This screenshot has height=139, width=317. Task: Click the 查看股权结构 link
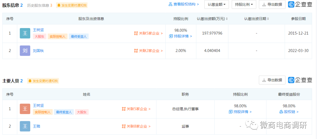click(184, 4)
